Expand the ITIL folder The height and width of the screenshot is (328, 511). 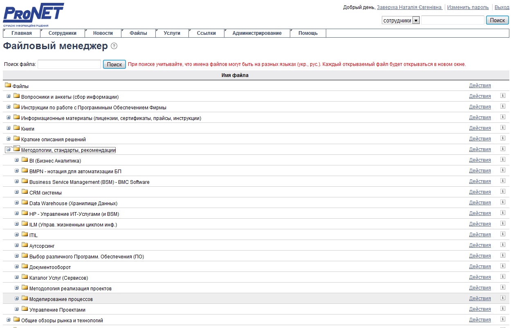(17, 235)
